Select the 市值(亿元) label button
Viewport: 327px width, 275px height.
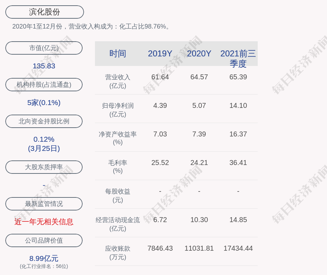tap(44, 48)
